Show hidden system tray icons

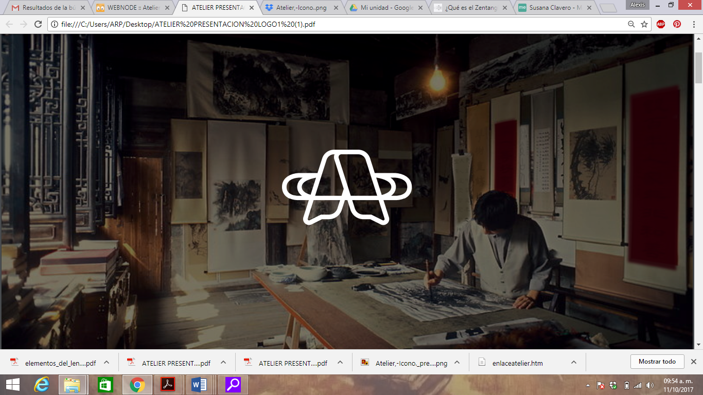(588, 385)
